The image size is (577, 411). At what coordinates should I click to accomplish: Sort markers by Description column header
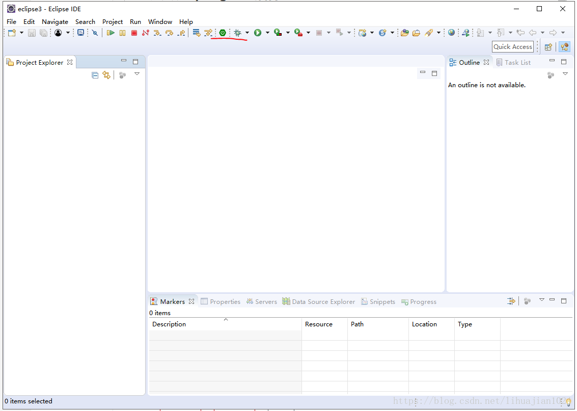(225, 324)
